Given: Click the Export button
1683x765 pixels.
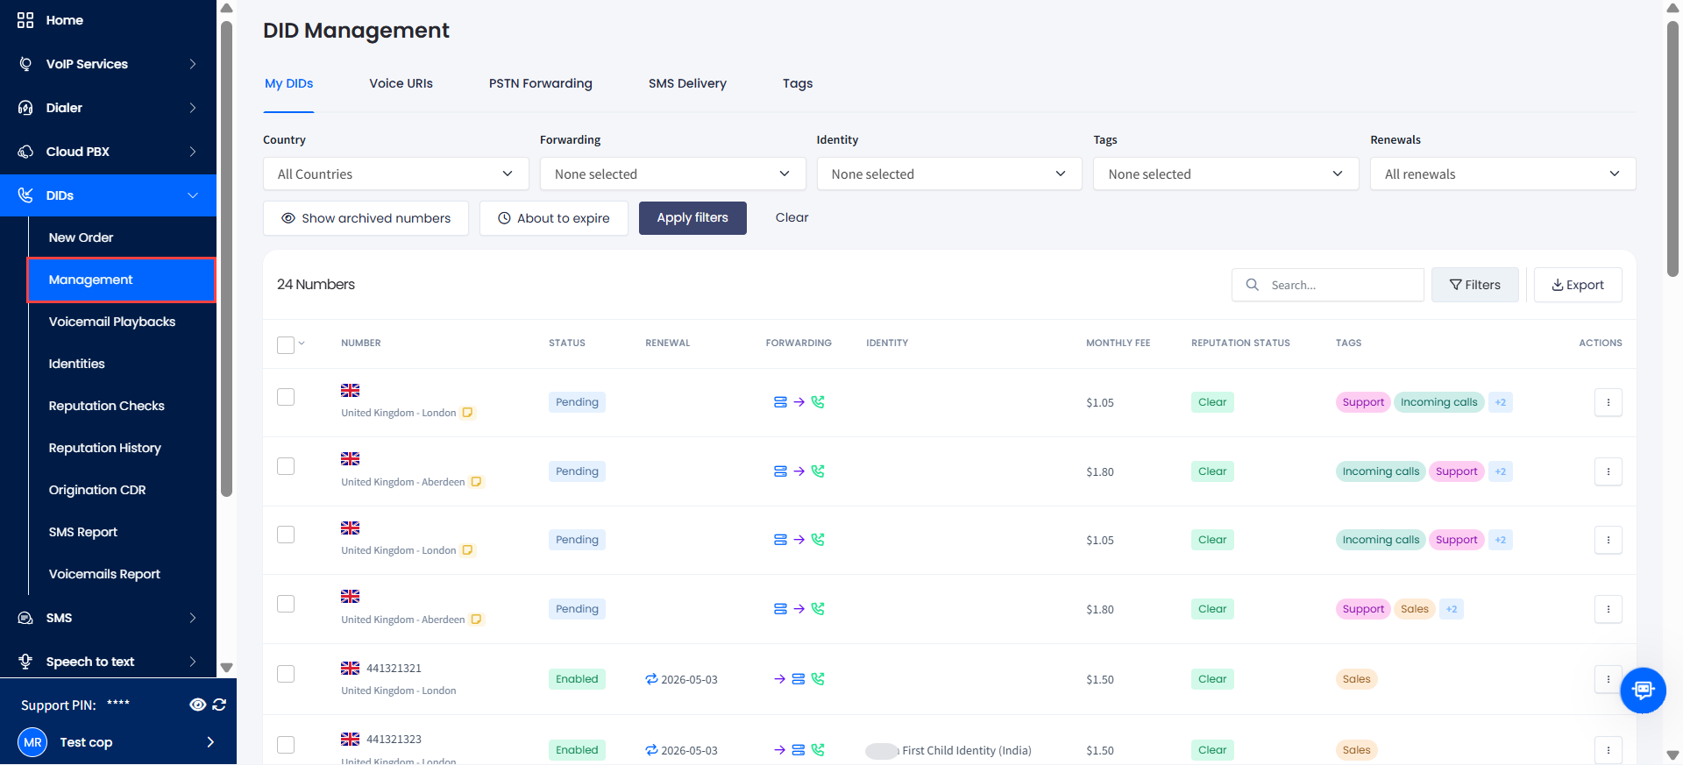Looking at the screenshot, I should (x=1578, y=285).
